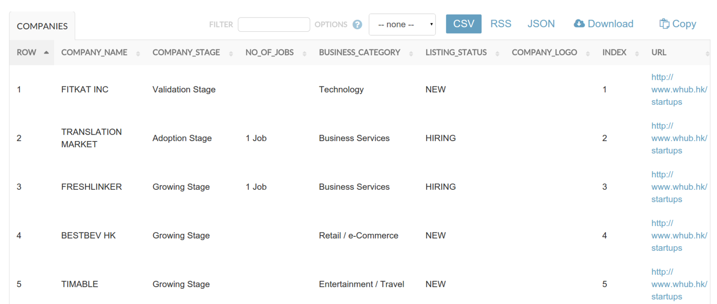Sort by LISTING_STATUS using its sort arrows
717x304 pixels.
(497, 53)
